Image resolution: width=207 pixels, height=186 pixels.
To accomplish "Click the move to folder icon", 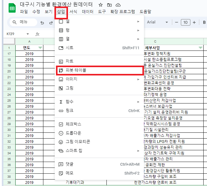I will 109,5.
